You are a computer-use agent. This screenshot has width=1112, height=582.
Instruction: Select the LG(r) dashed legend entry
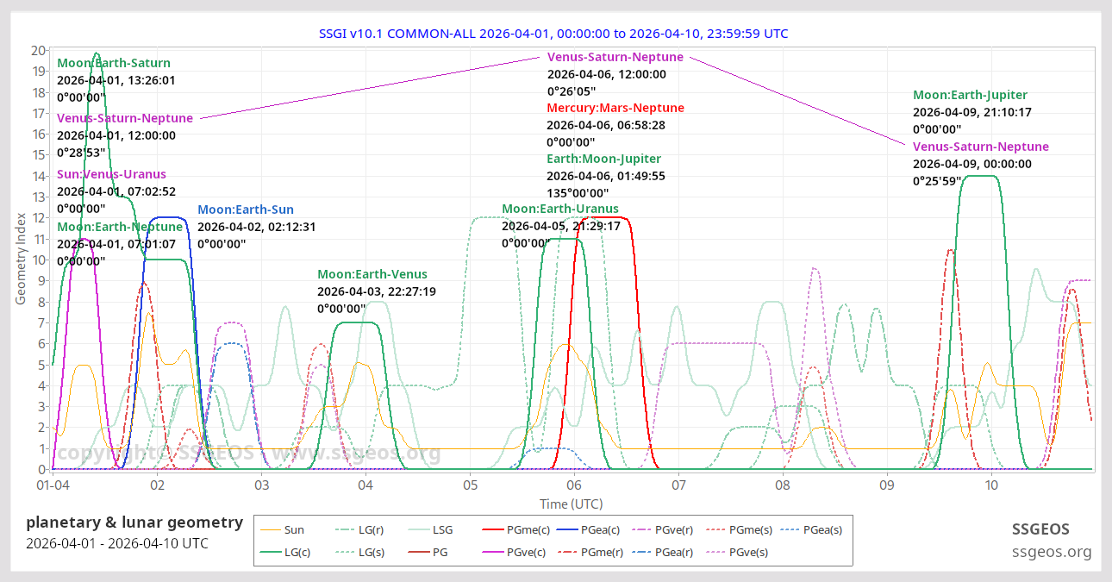[x=368, y=530]
